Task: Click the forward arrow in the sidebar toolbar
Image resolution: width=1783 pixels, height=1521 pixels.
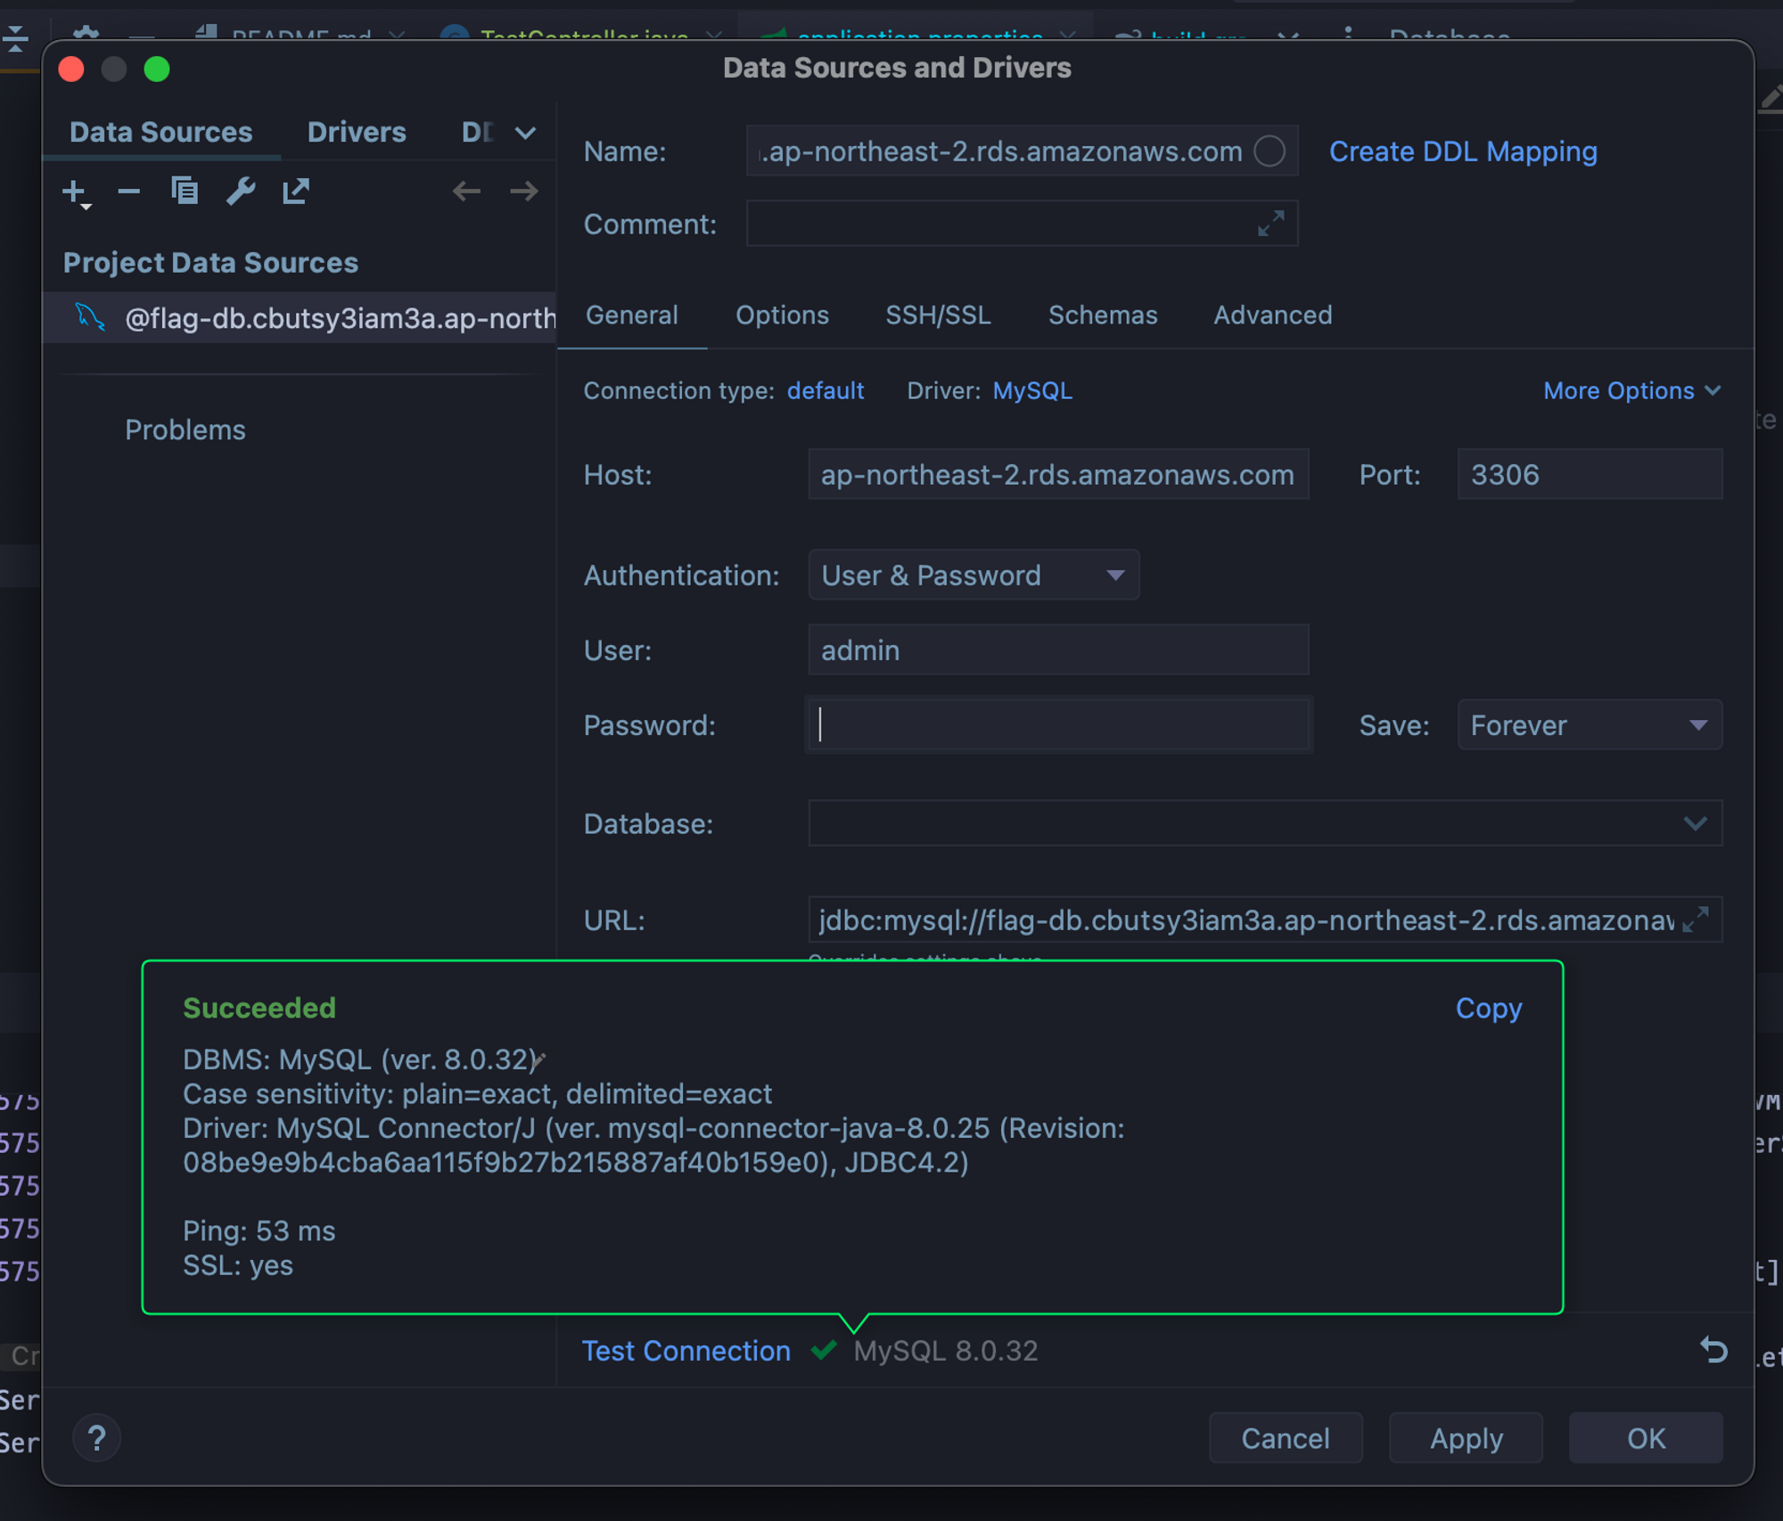Action: (x=524, y=192)
